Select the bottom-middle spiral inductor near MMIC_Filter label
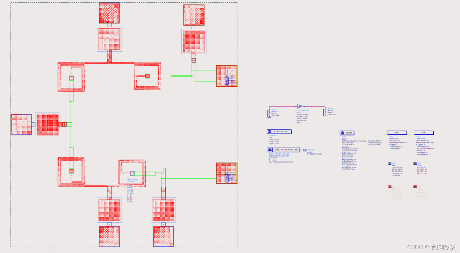 click(132, 173)
